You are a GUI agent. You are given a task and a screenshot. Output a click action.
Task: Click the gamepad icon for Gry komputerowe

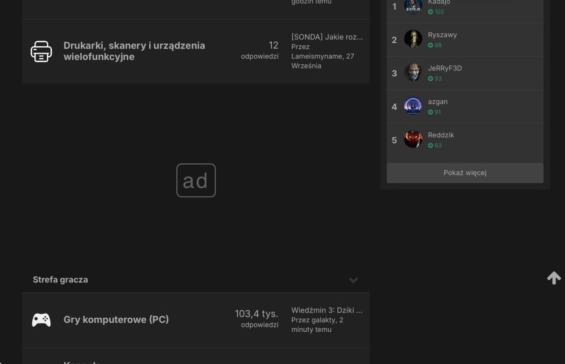click(x=41, y=320)
